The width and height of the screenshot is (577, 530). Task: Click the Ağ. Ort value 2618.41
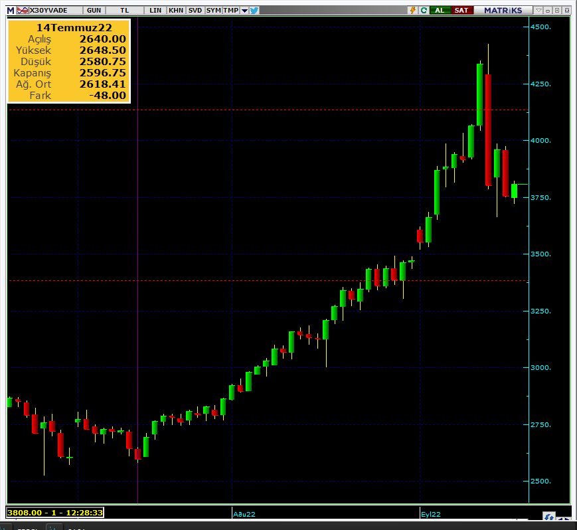click(103, 84)
